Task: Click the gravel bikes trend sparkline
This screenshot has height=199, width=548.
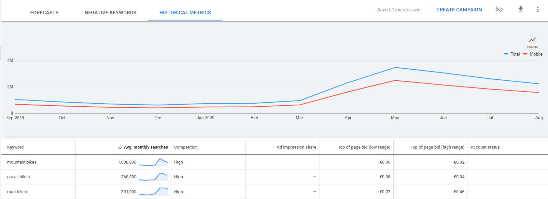Action: coord(154,177)
